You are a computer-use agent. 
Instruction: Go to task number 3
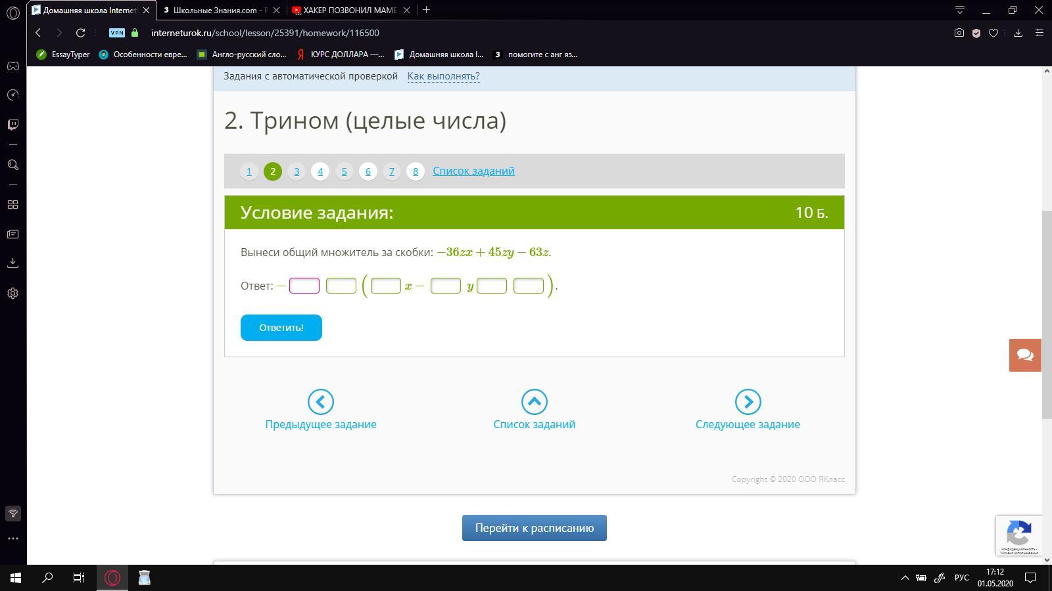pos(297,171)
